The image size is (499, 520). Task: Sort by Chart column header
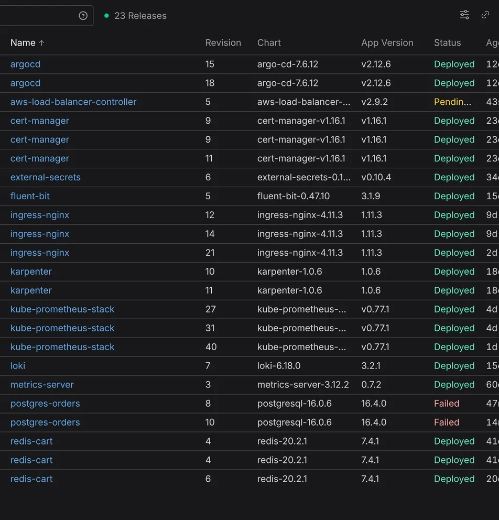click(x=269, y=43)
